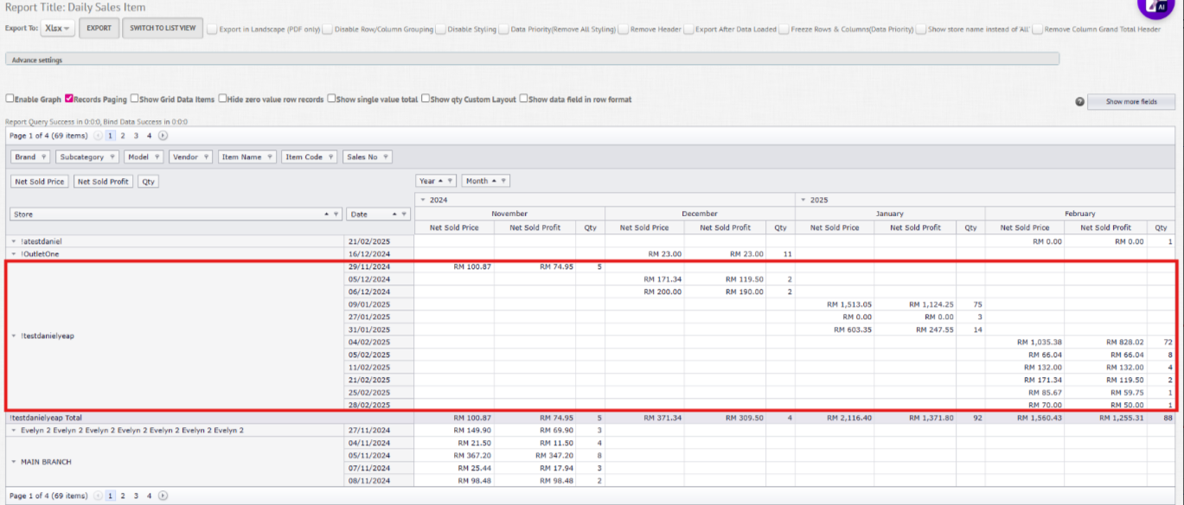Go to next page using top pager arrow
The height and width of the screenshot is (505, 1184).
[x=163, y=136]
